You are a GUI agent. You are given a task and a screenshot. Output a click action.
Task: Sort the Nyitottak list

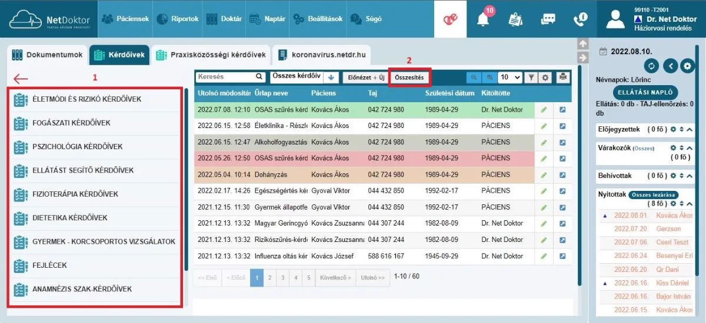coord(682,204)
